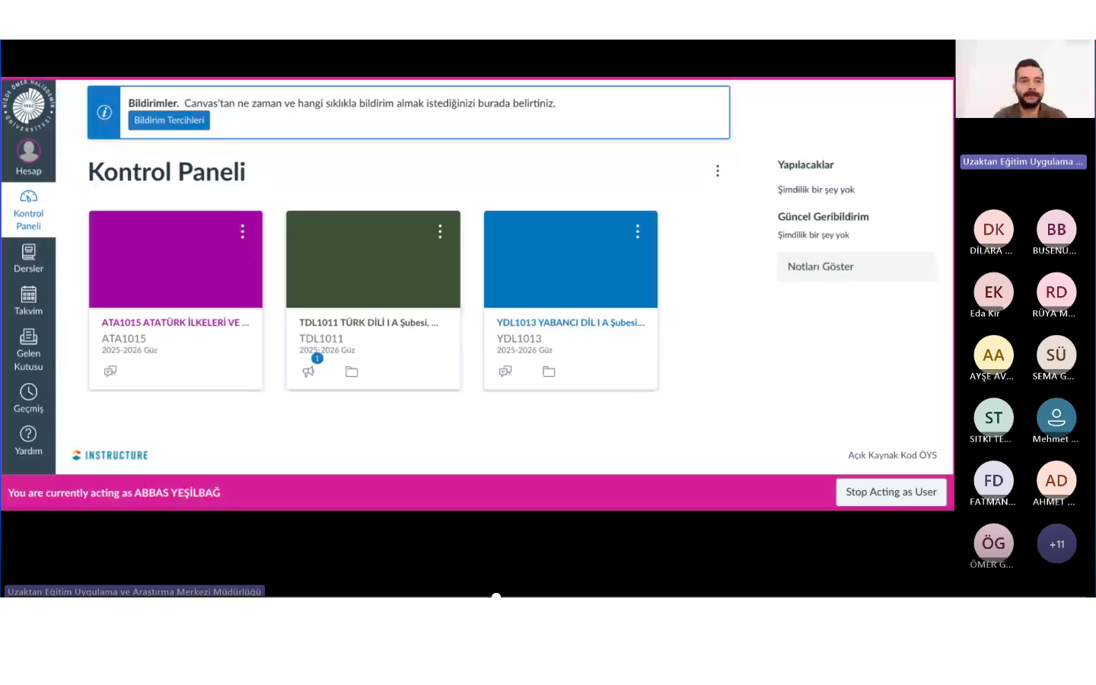Viewport: 1096px width, 685px height.
Task: Click the Notları Göster button
Action: tap(857, 266)
